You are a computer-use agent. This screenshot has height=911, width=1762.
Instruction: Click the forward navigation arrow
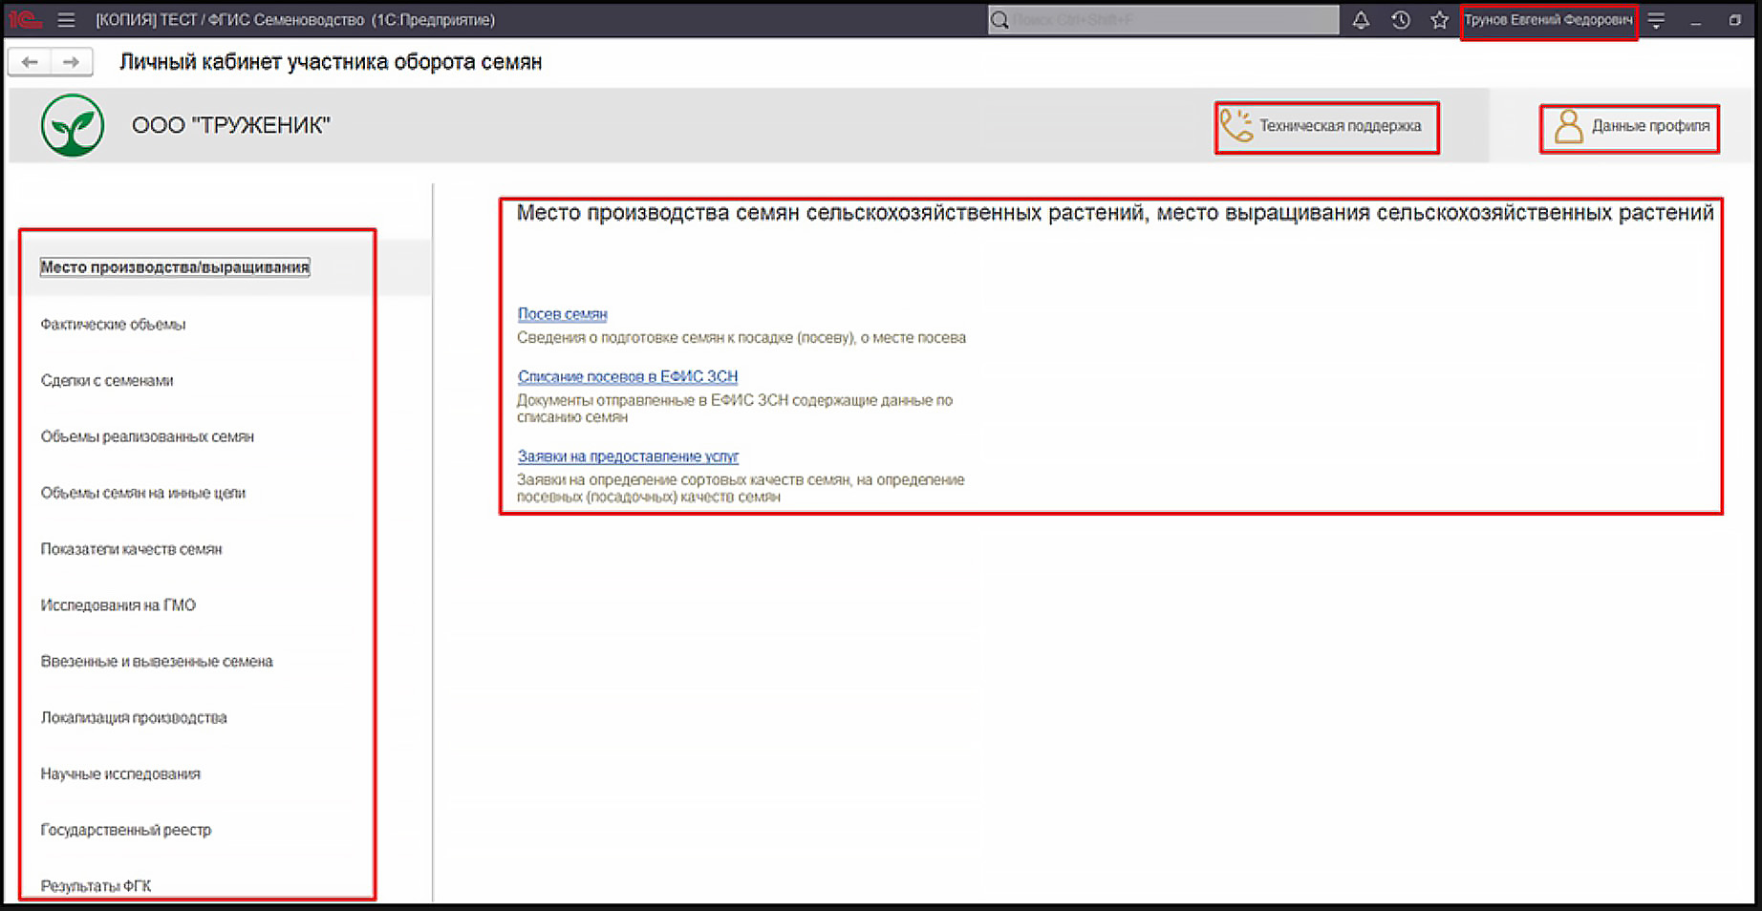[x=72, y=62]
